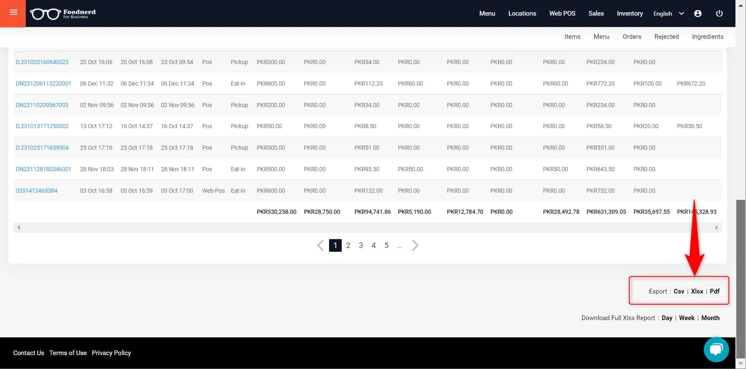Click page scrollbar up arrow

point(741,5)
